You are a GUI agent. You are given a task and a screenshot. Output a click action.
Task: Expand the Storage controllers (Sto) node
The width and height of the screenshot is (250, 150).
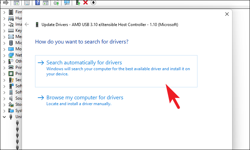4,105
